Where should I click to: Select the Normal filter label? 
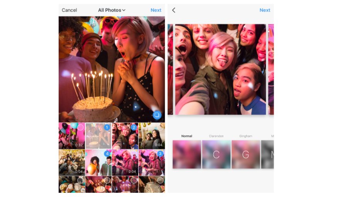coord(187,136)
